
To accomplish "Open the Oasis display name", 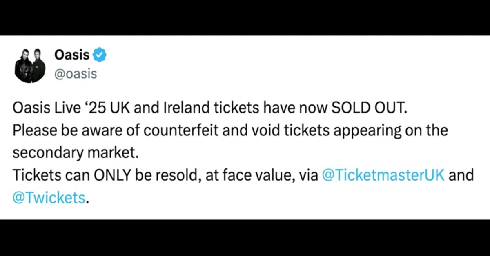I will point(71,55).
